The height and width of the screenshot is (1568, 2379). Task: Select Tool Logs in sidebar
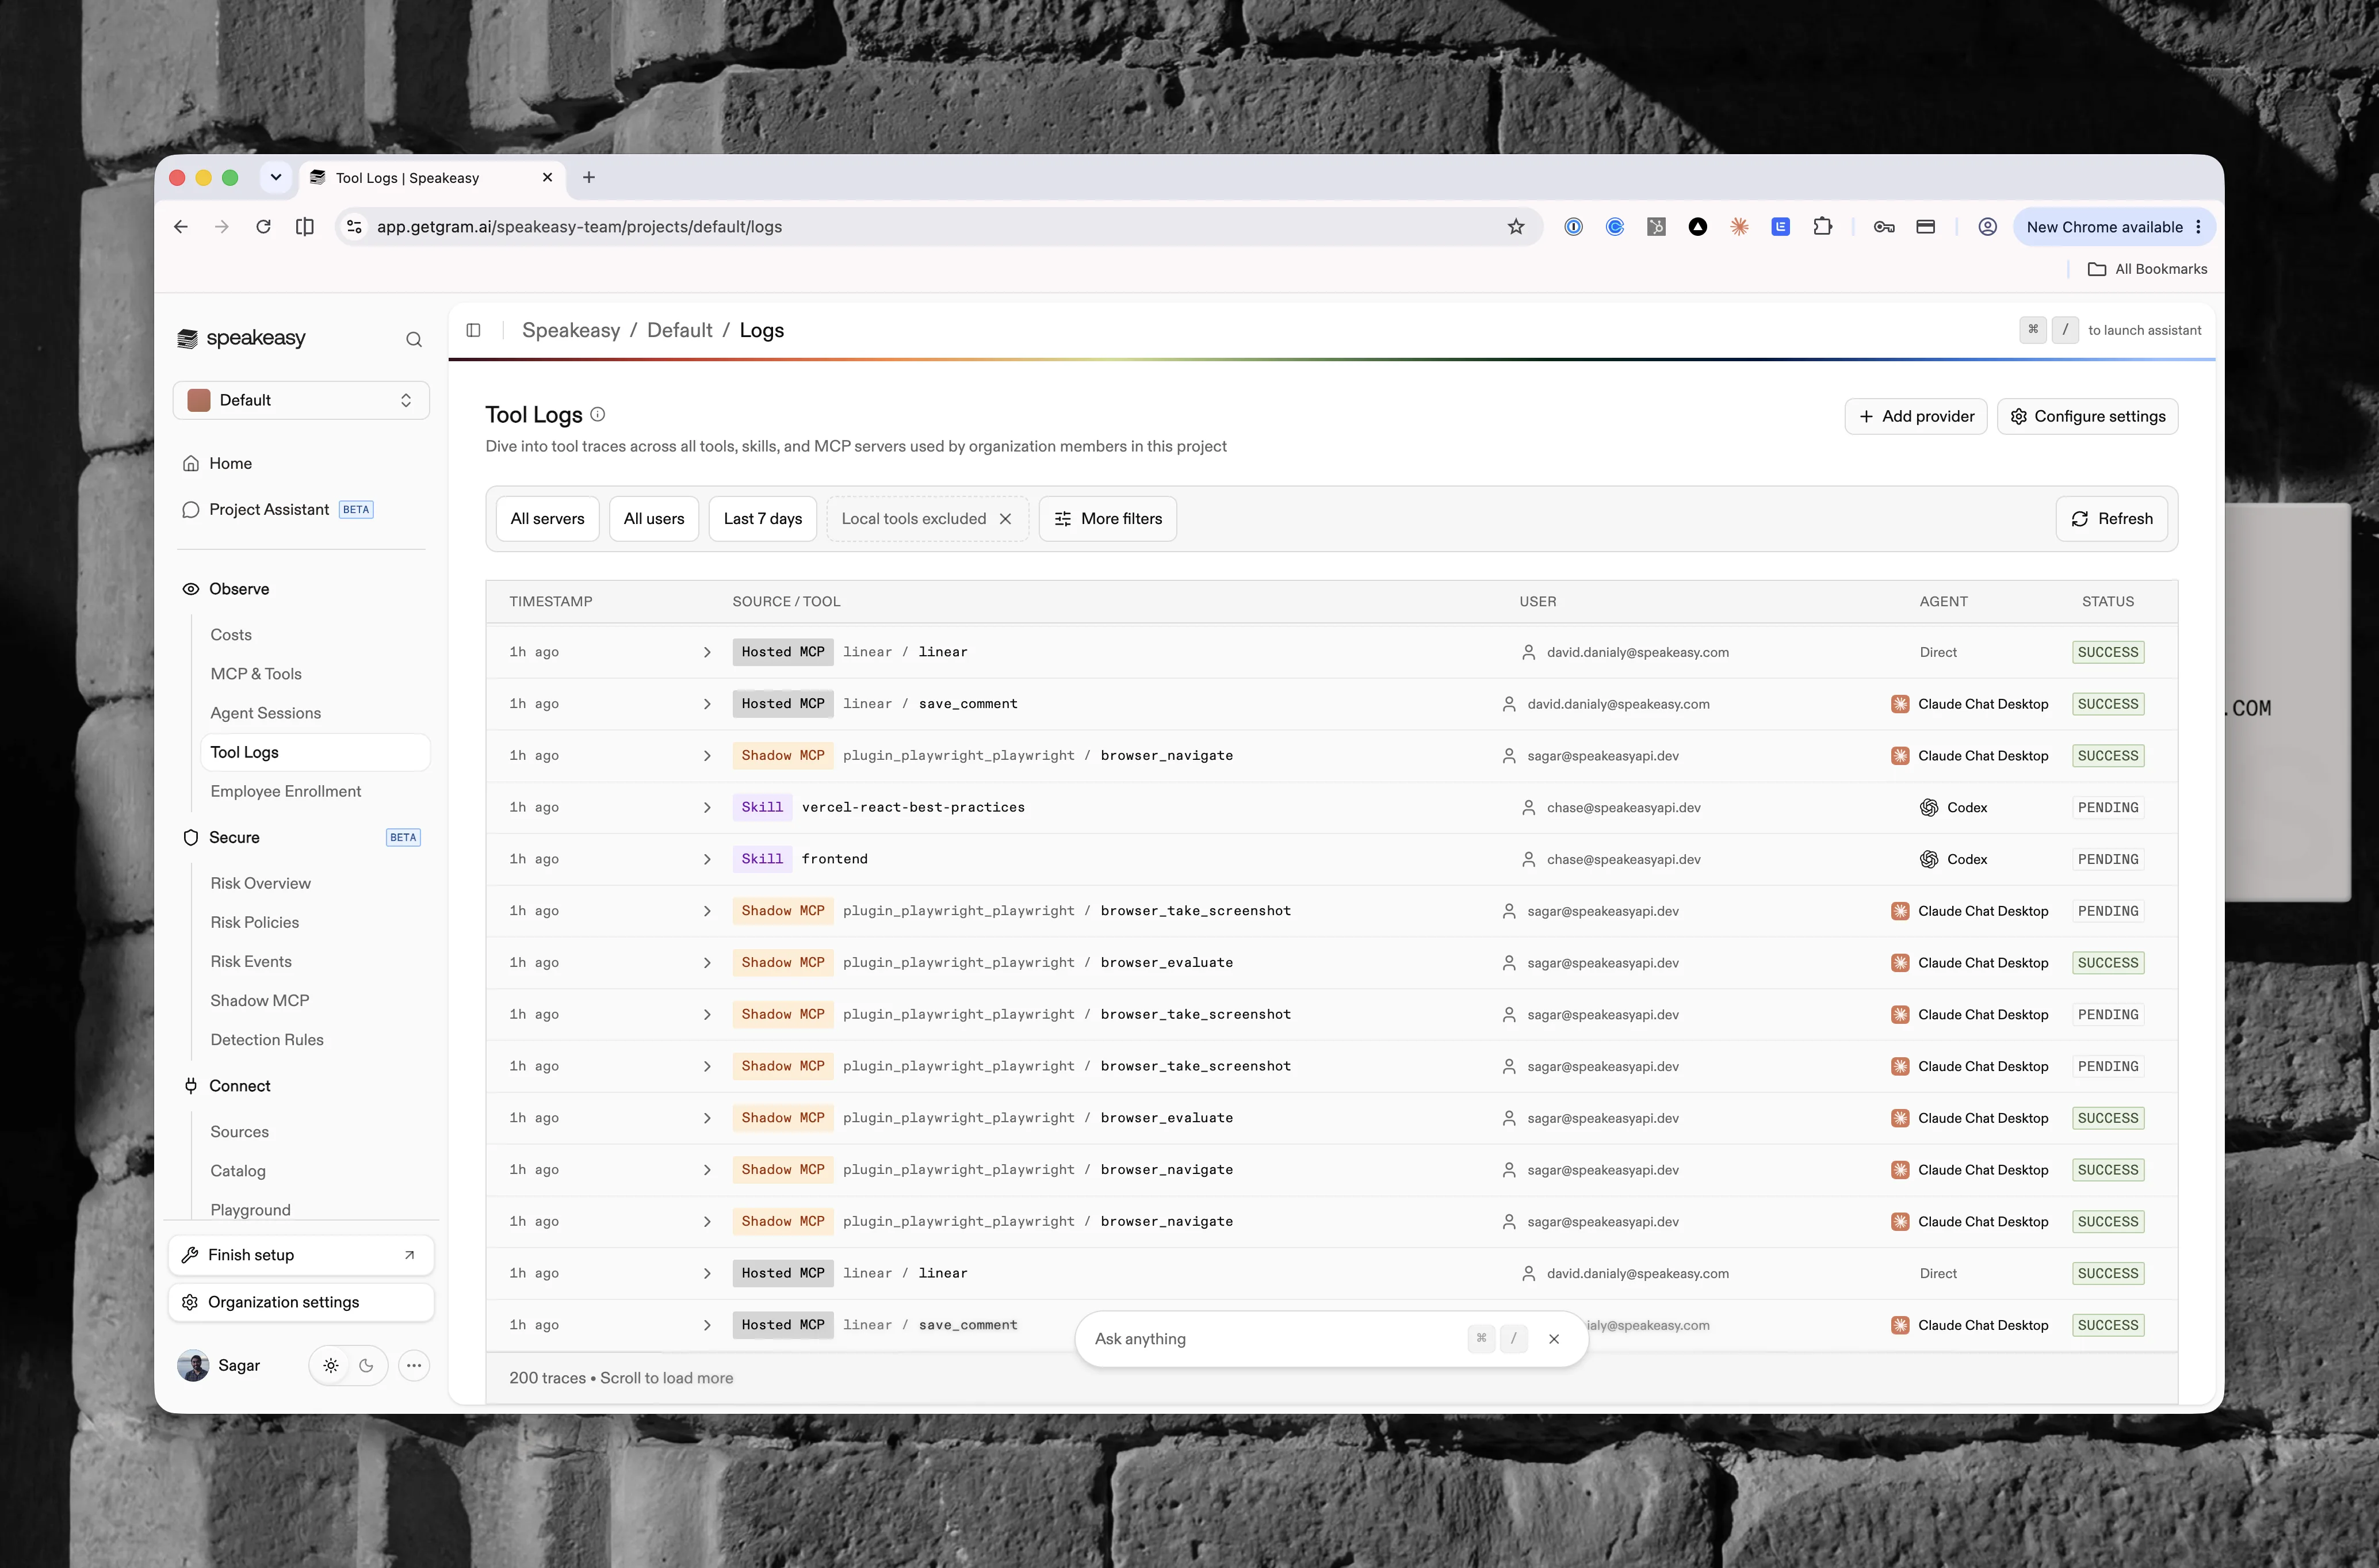pyautogui.click(x=315, y=752)
